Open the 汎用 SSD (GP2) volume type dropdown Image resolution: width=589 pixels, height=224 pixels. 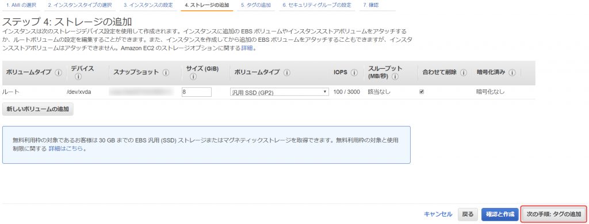(x=280, y=92)
